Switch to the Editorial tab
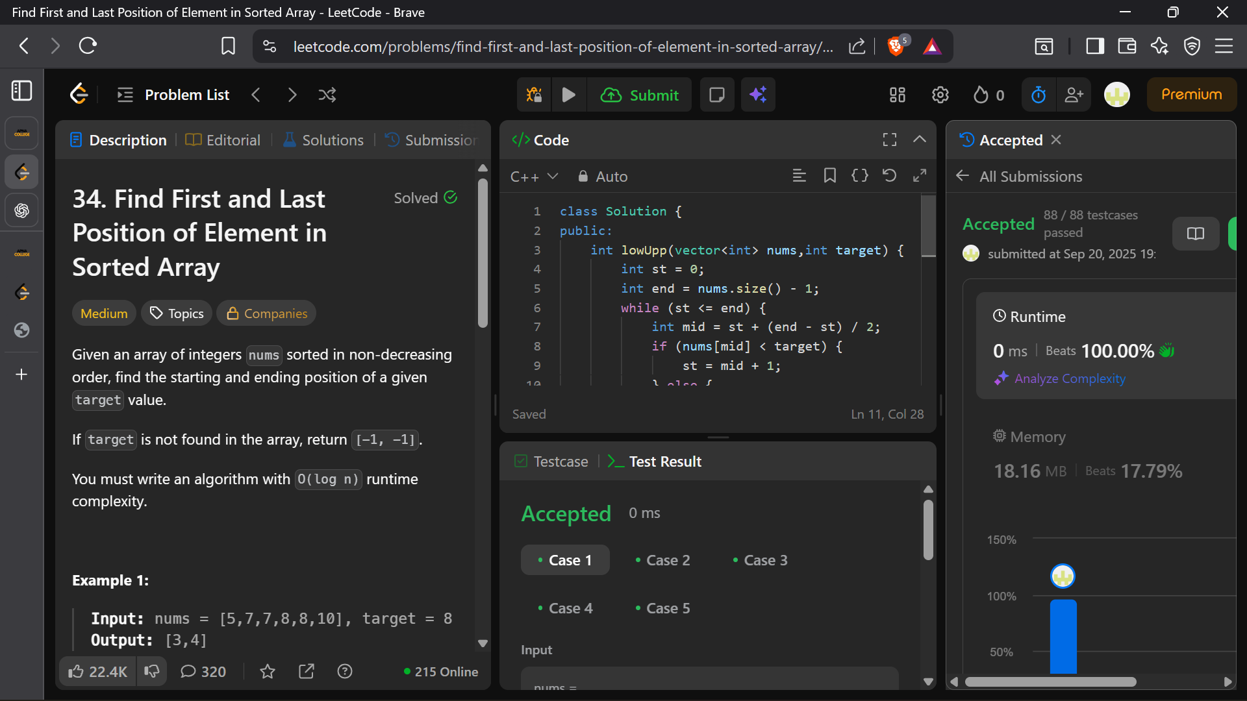 point(223,140)
